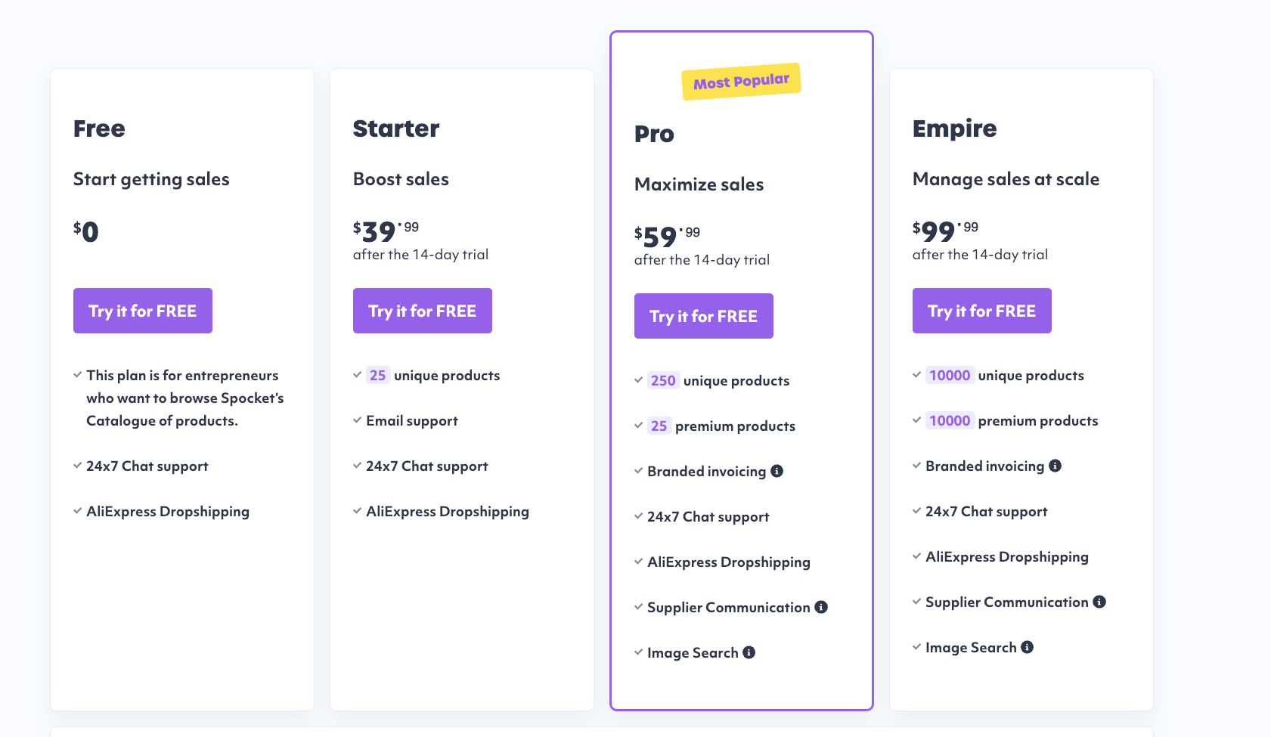Open the info tooltip for Empire Image Search

[x=1026, y=647]
